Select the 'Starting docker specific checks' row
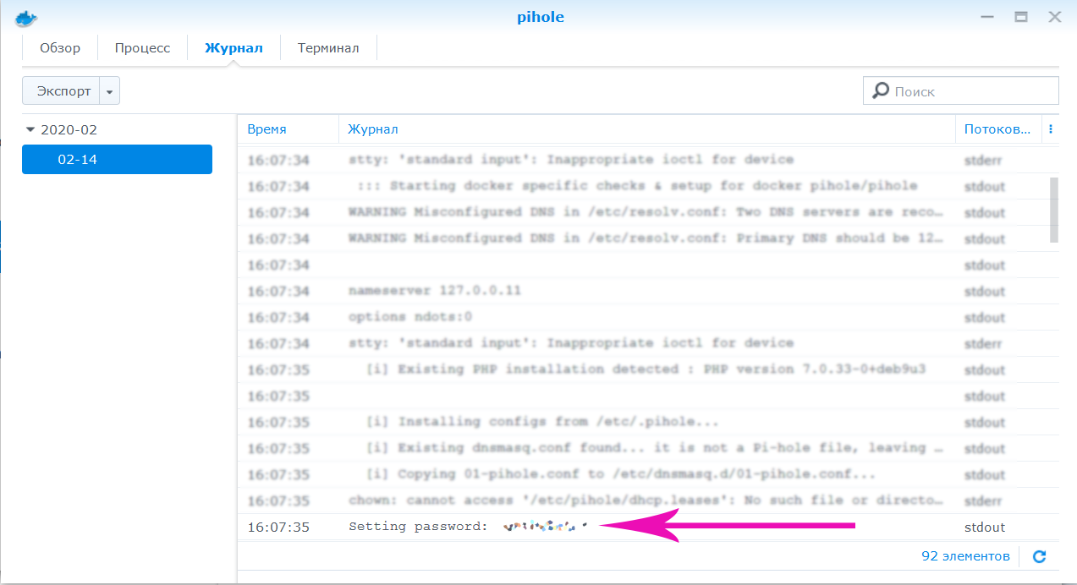The image size is (1077, 585). [x=643, y=186]
